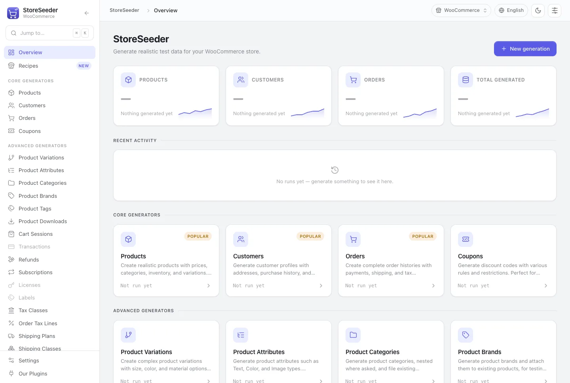Click the Products stat card cube icon
Viewport: 570px width, 383px height.
click(128, 80)
